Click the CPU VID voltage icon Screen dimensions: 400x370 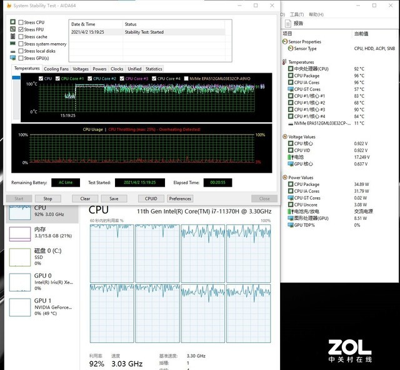click(291, 150)
